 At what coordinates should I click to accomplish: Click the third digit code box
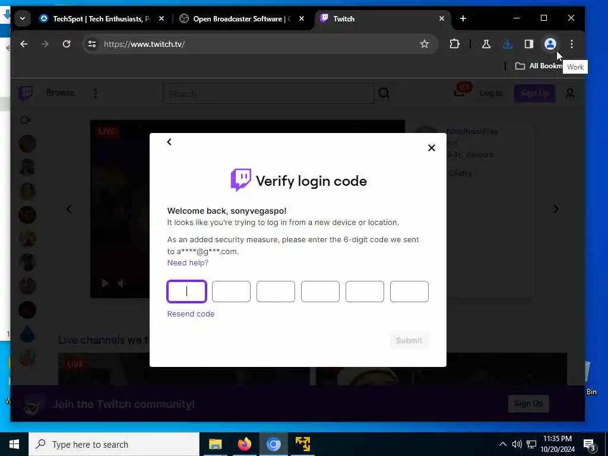tap(275, 291)
